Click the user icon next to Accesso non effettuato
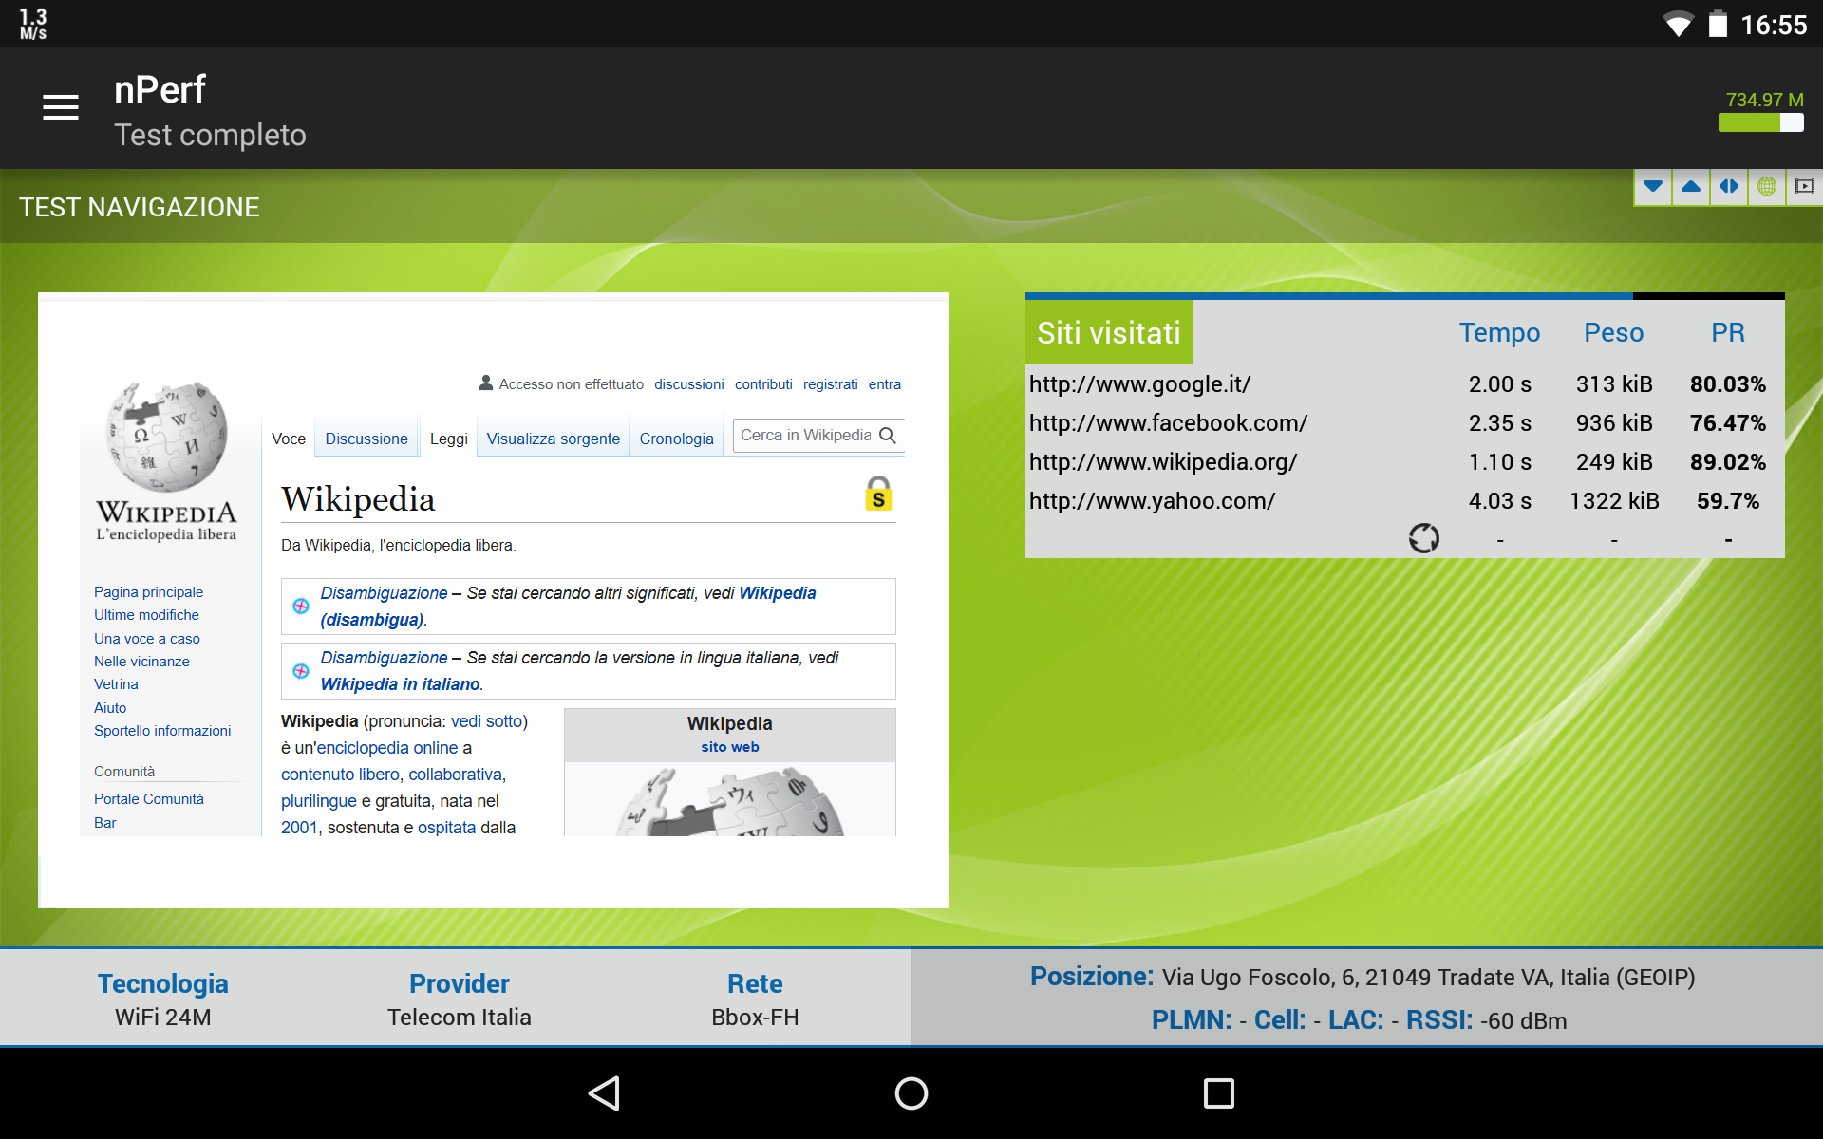 pyautogui.click(x=486, y=383)
